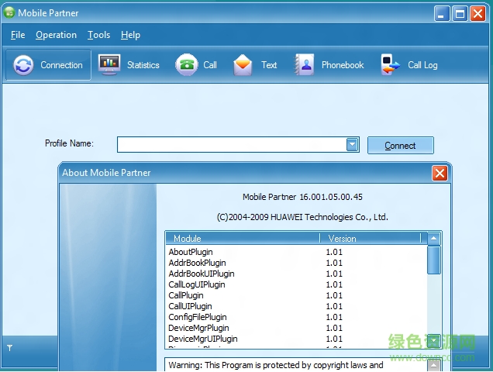Close the About Mobile Partner dialog

pyautogui.click(x=440, y=173)
